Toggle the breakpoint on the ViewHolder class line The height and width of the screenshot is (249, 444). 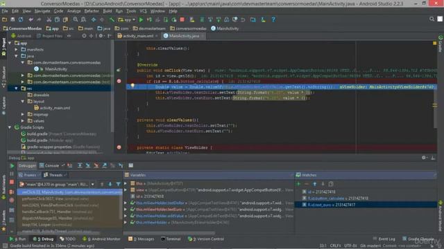point(119,147)
